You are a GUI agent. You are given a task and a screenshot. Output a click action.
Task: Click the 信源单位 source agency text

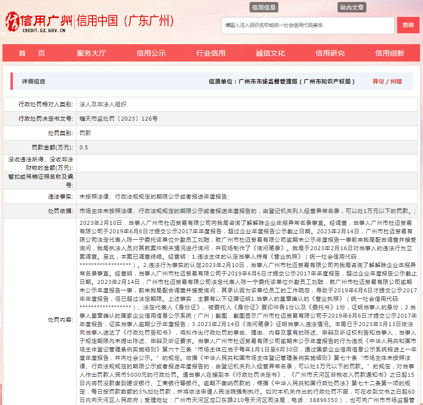[x=282, y=81]
